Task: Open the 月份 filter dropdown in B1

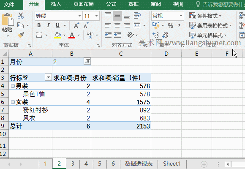Action: 87,61
